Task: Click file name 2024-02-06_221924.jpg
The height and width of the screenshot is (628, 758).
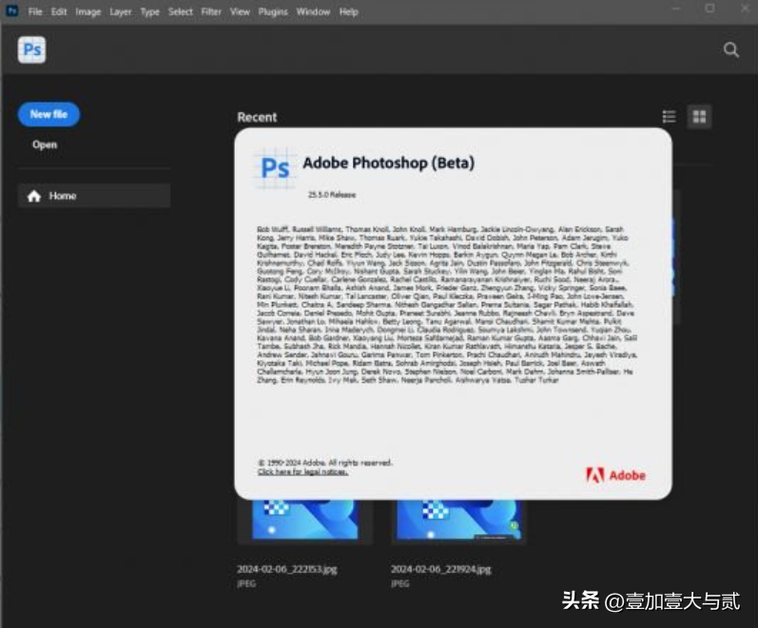Action: (x=441, y=569)
